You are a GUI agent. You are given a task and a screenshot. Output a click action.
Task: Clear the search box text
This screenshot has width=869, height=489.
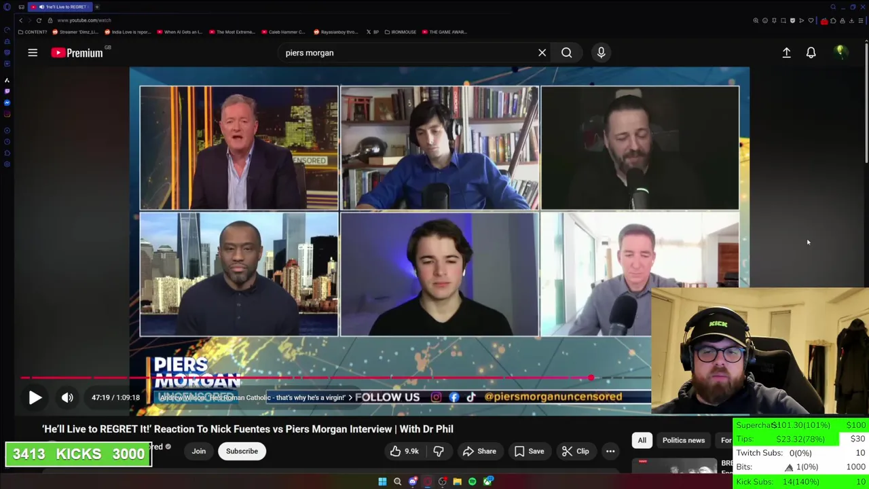tap(542, 52)
